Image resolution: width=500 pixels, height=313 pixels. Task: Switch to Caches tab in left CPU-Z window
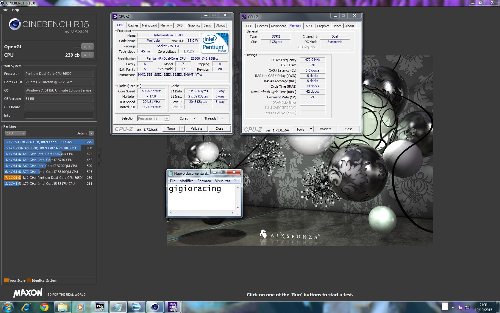tap(133, 25)
